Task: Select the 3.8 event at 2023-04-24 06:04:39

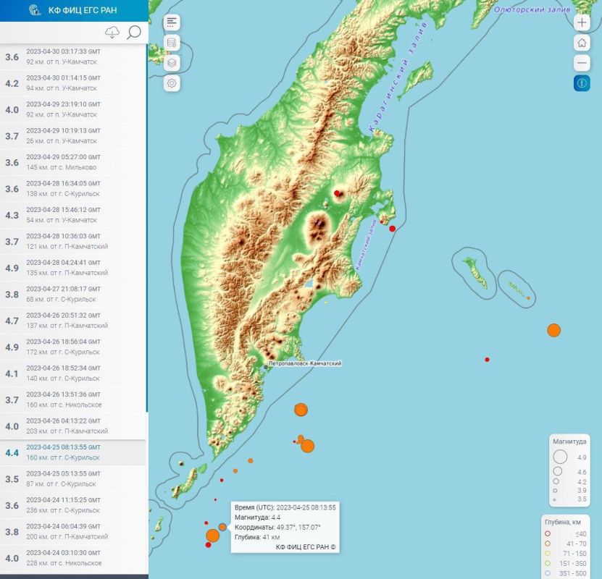Action: click(73, 532)
